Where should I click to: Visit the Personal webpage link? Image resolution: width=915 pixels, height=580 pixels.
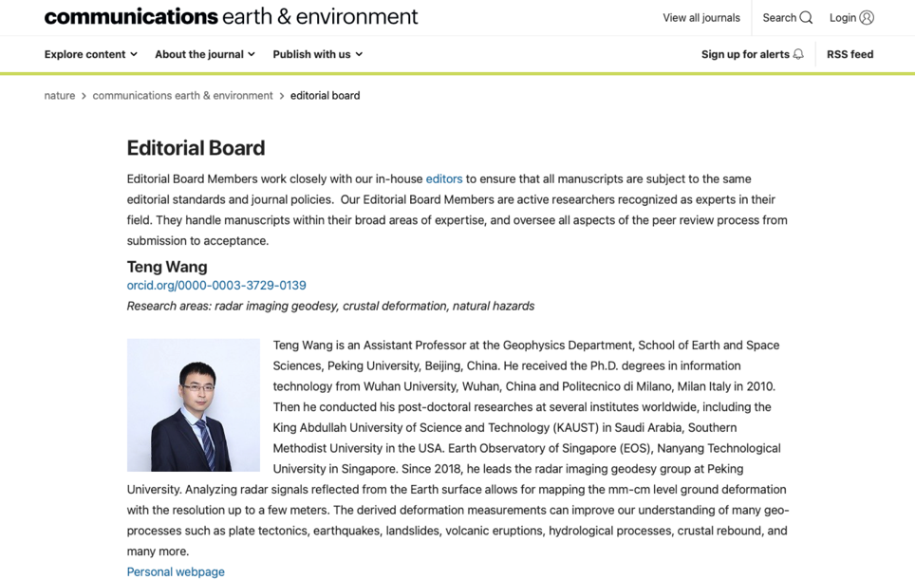tap(176, 571)
